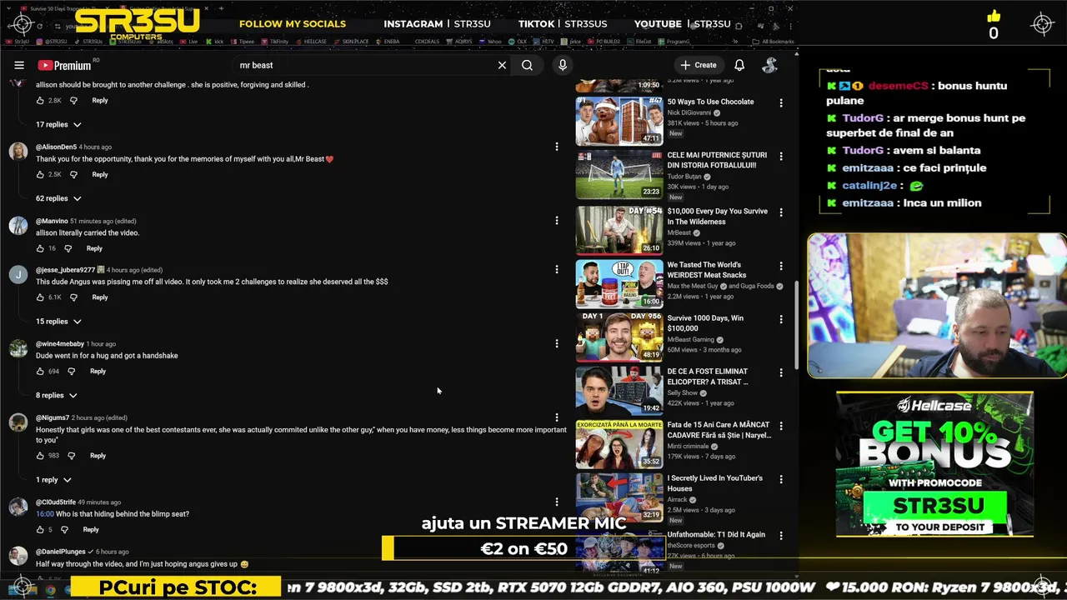The image size is (1067, 600).
Task: Dislike the @Manvino comment
Action: click(x=68, y=248)
